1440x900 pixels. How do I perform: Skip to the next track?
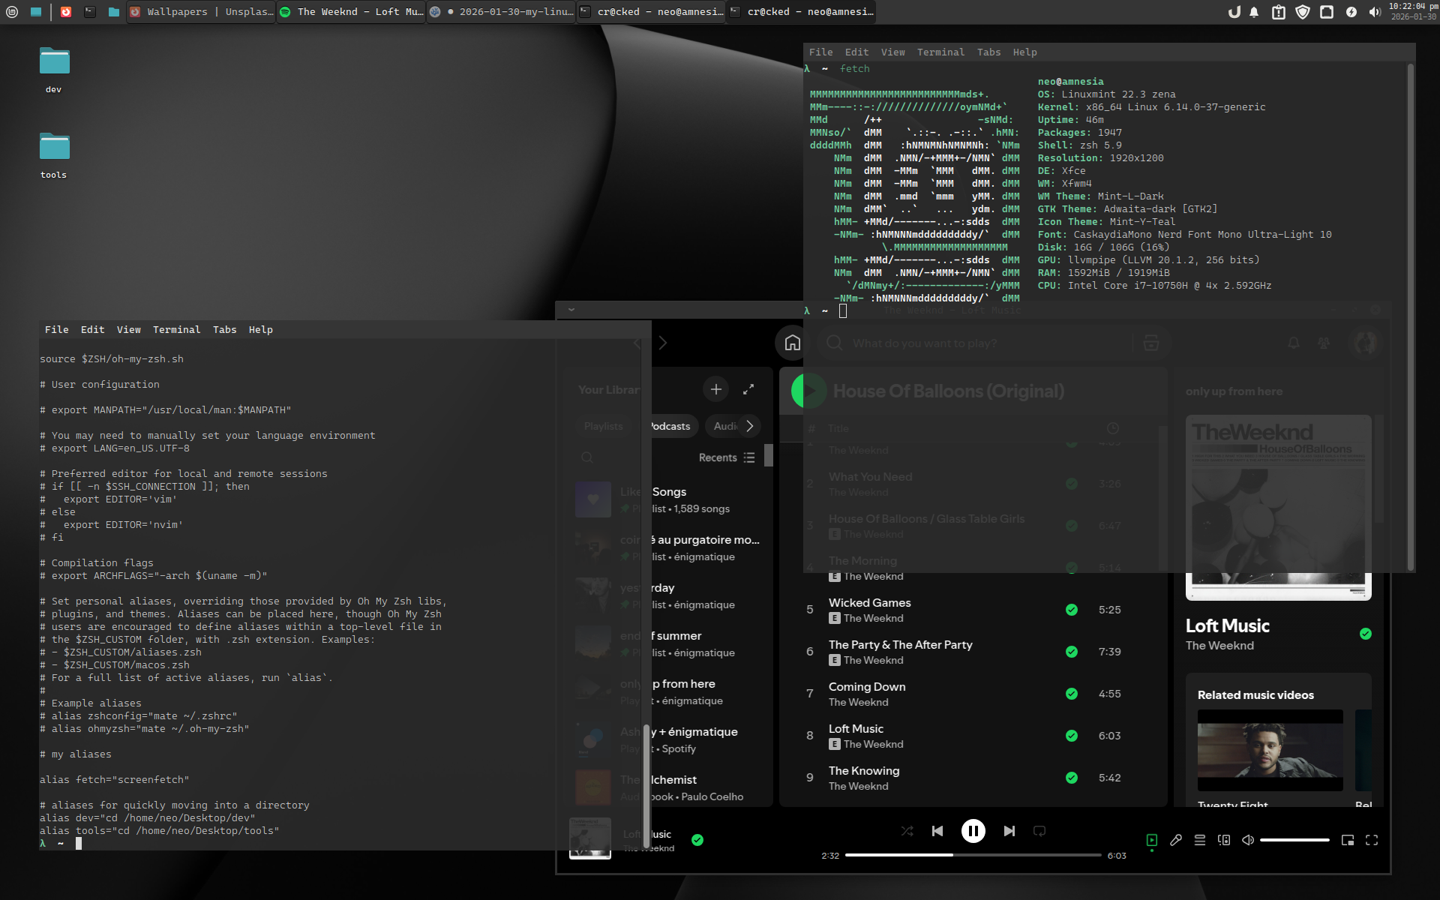click(x=1009, y=831)
